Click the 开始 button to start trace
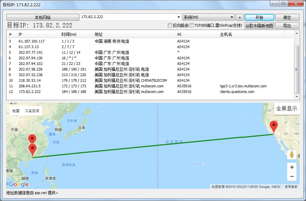 click(x=259, y=17)
